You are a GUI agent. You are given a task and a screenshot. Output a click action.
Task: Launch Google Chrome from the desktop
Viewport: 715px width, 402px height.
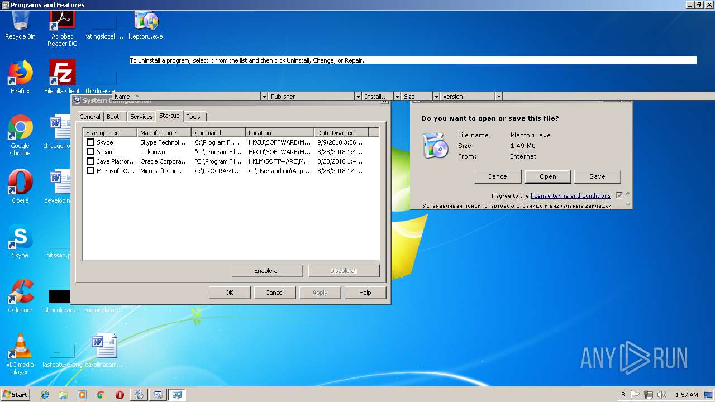point(20,135)
